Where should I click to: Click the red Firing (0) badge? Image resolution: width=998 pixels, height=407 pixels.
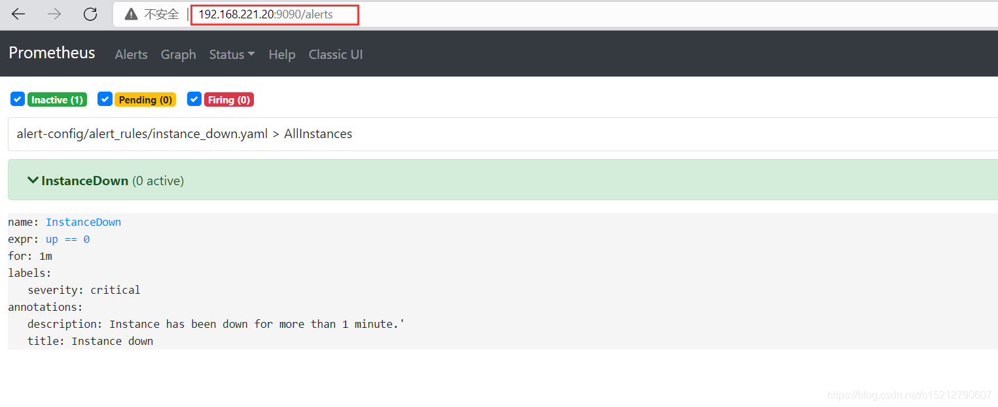click(229, 99)
